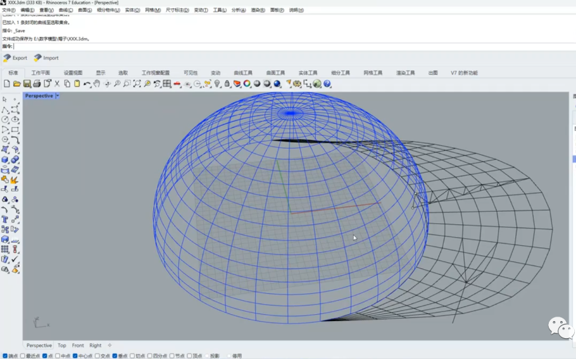This screenshot has height=359, width=576.
Task: Click the Export button
Action: point(15,58)
